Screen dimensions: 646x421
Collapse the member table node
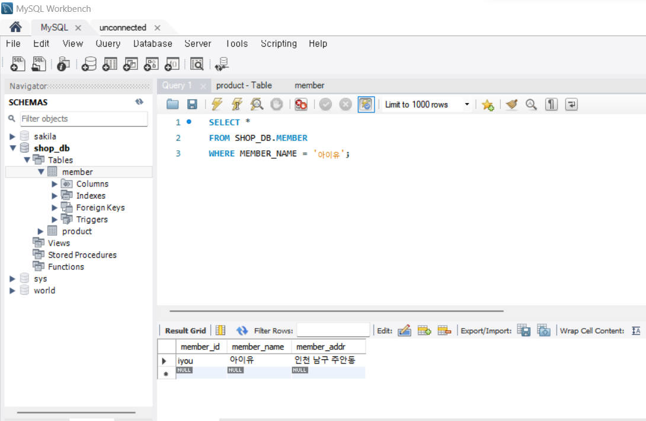pos(41,172)
